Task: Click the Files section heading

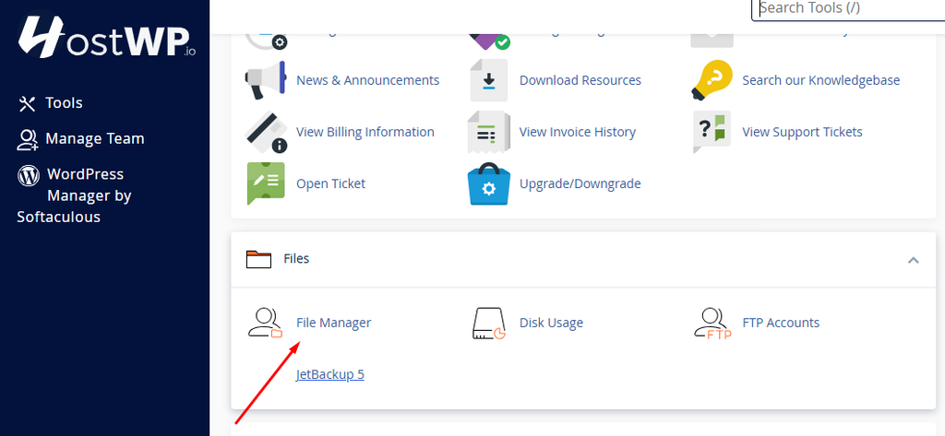Action: (x=296, y=259)
